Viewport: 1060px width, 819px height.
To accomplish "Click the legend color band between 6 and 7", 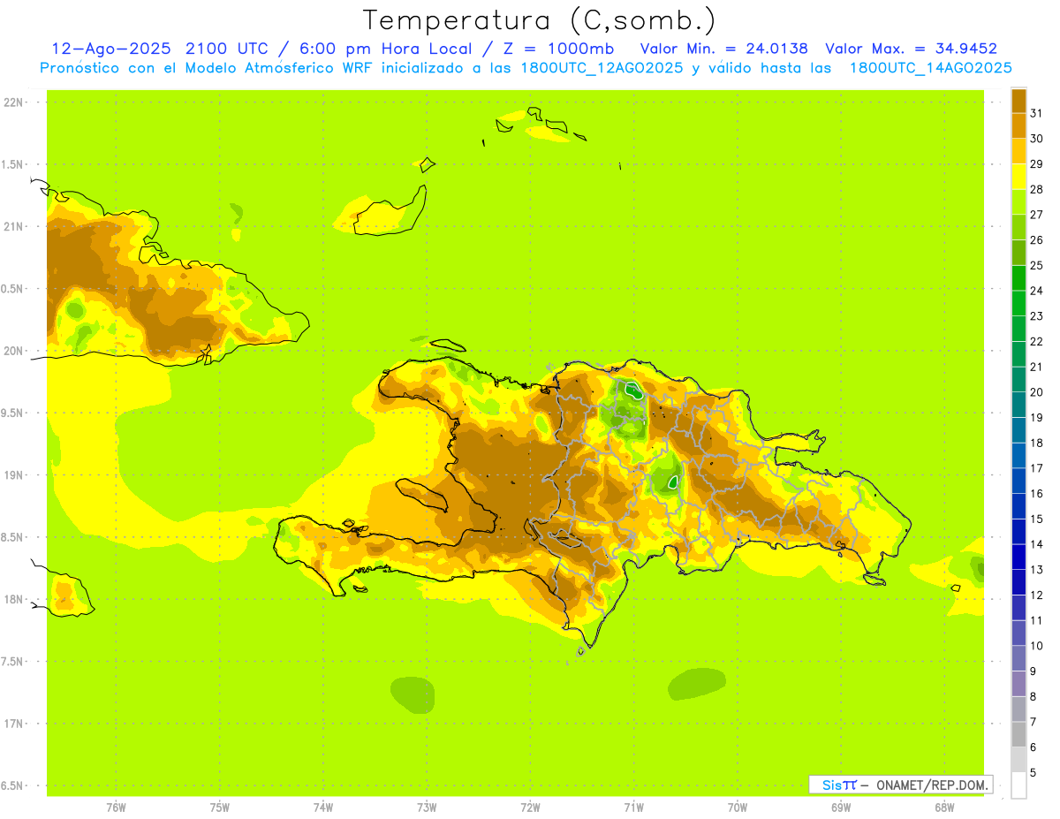I will [1018, 735].
